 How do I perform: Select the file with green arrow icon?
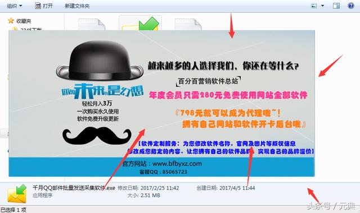140,24
